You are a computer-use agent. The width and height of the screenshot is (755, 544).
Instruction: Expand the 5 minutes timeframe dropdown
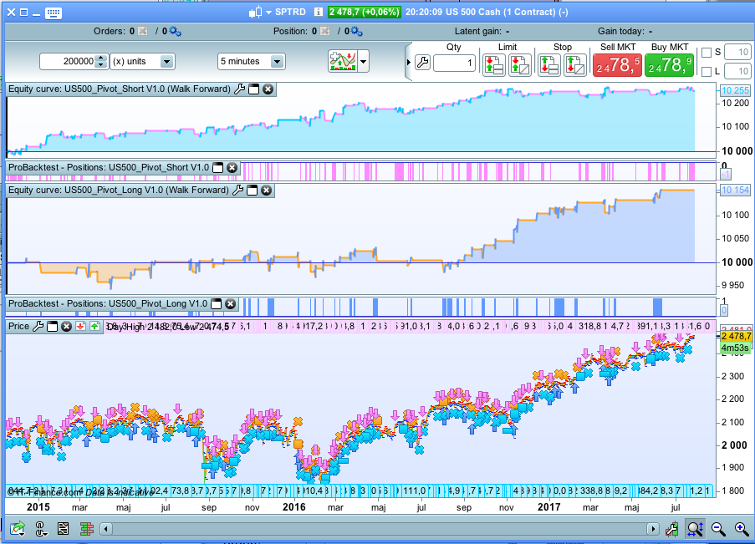point(277,62)
